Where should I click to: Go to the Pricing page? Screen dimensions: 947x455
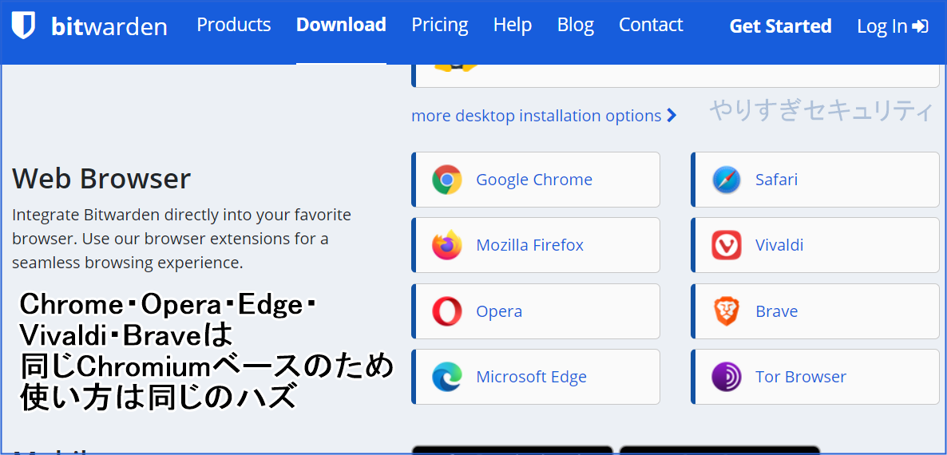pyautogui.click(x=440, y=26)
